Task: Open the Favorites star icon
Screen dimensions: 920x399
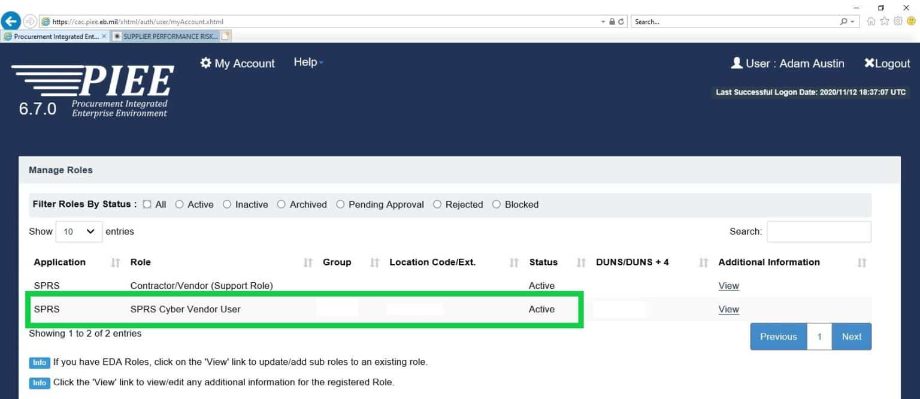Action: pos(885,21)
